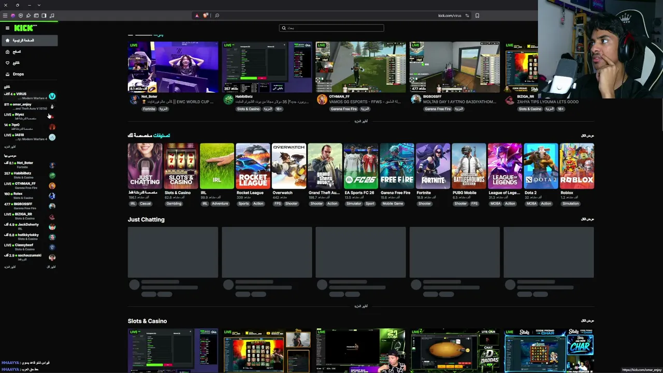Click the KICK logo
The width and height of the screenshot is (663, 373).
coord(25,28)
